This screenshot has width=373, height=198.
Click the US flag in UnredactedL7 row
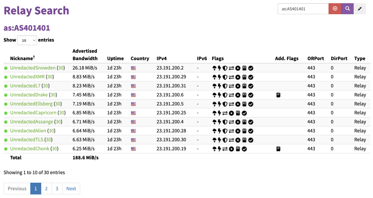tap(133, 86)
